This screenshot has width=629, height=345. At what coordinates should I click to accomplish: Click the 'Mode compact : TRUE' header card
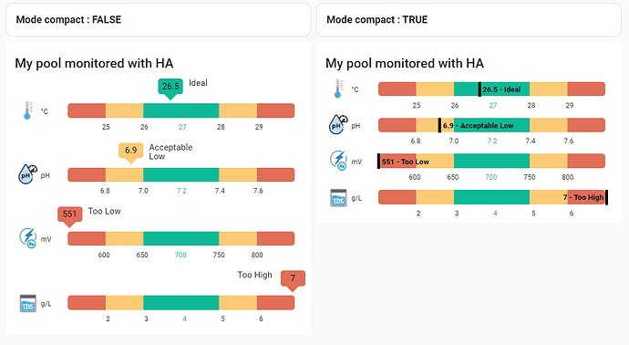pos(469,20)
